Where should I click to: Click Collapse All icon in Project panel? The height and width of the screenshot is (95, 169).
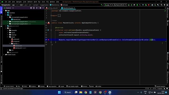tap(37, 8)
